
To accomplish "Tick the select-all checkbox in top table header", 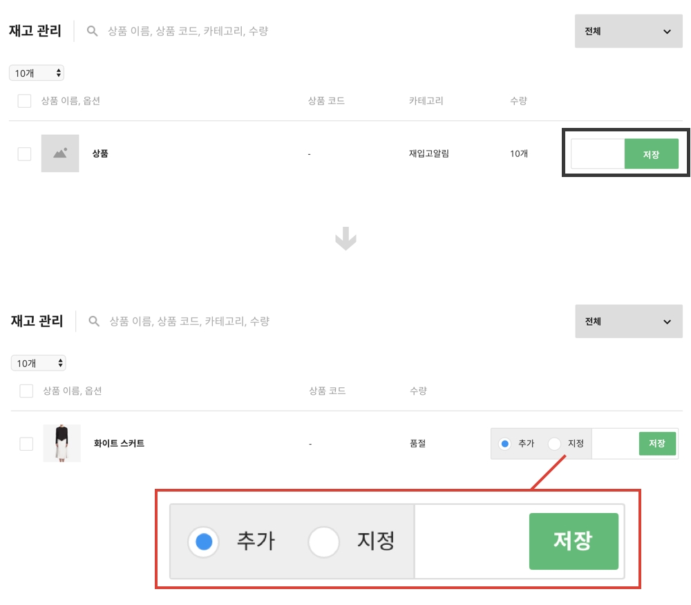I will (25, 101).
